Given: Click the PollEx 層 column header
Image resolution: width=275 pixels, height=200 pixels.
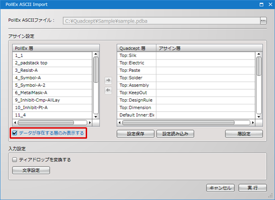Looking at the screenshot, I should 56,48.
